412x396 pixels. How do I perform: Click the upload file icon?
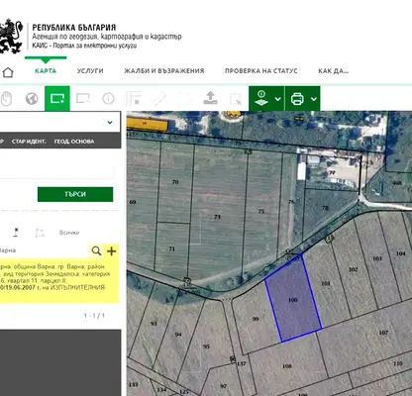[x=210, y=98]
